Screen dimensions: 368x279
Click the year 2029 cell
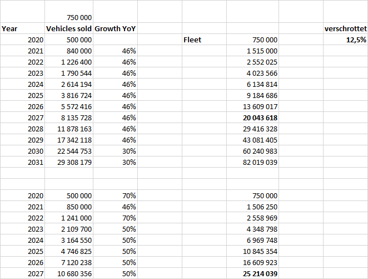(22, 140)
